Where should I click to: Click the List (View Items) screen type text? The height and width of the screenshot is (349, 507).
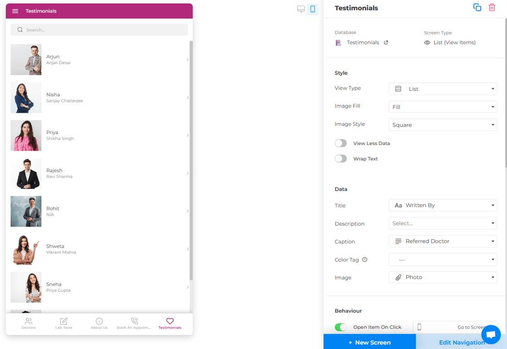454,42
